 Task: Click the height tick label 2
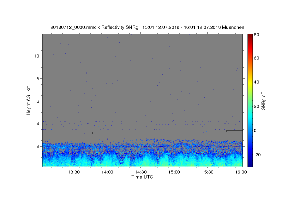37,146
